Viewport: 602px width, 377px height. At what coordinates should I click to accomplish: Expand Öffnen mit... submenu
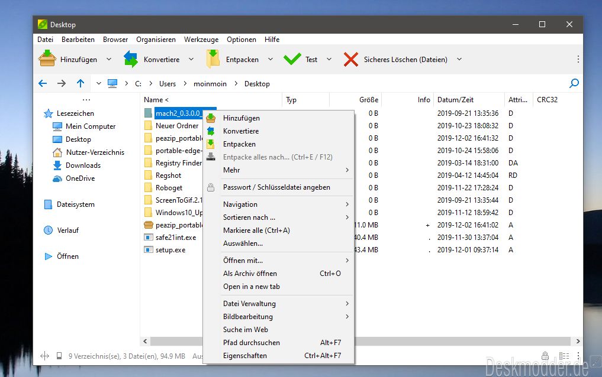pos(278,261)
